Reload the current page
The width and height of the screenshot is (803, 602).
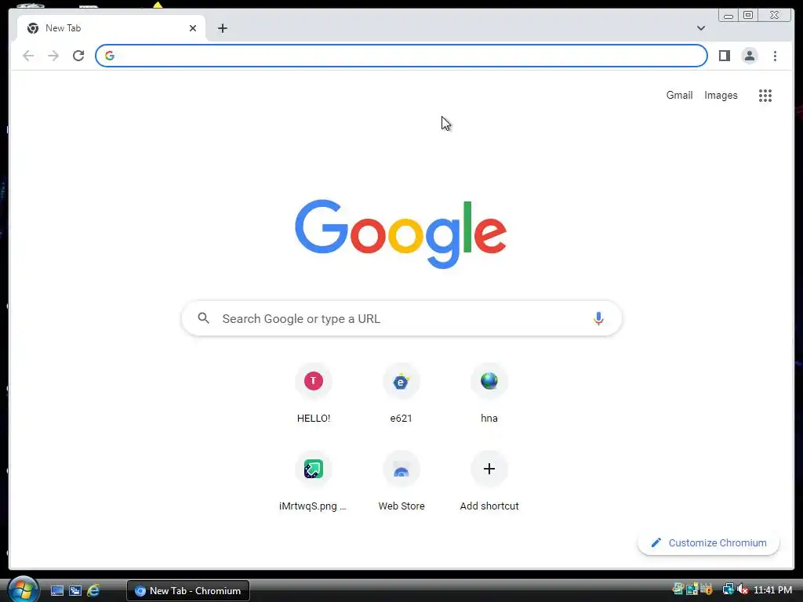(x=78, y=56)
